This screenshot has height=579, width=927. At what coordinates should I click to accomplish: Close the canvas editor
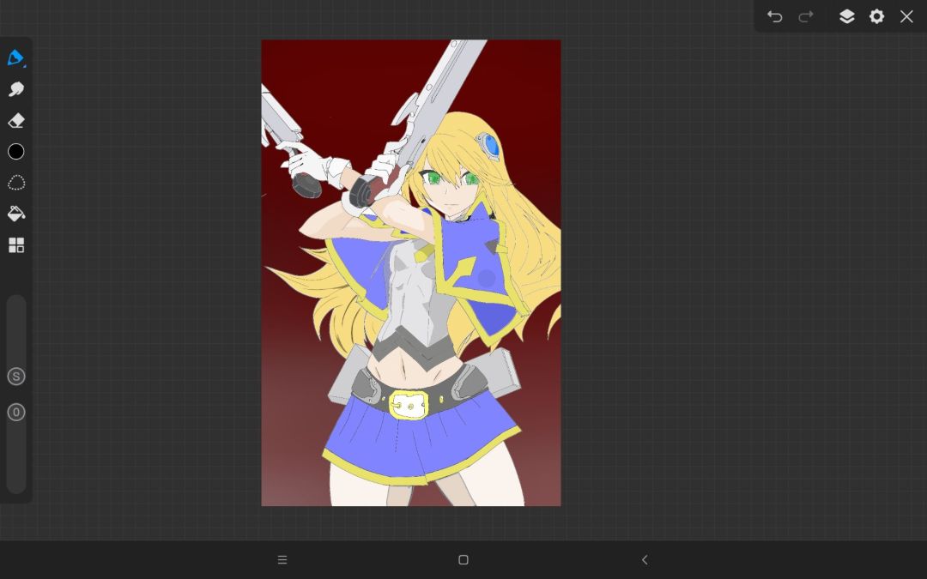(906, 16)
